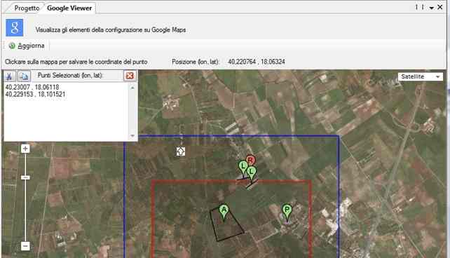450x258 pixels.
Task: Zoom out with the map minus button
Action: pos(25,246)
